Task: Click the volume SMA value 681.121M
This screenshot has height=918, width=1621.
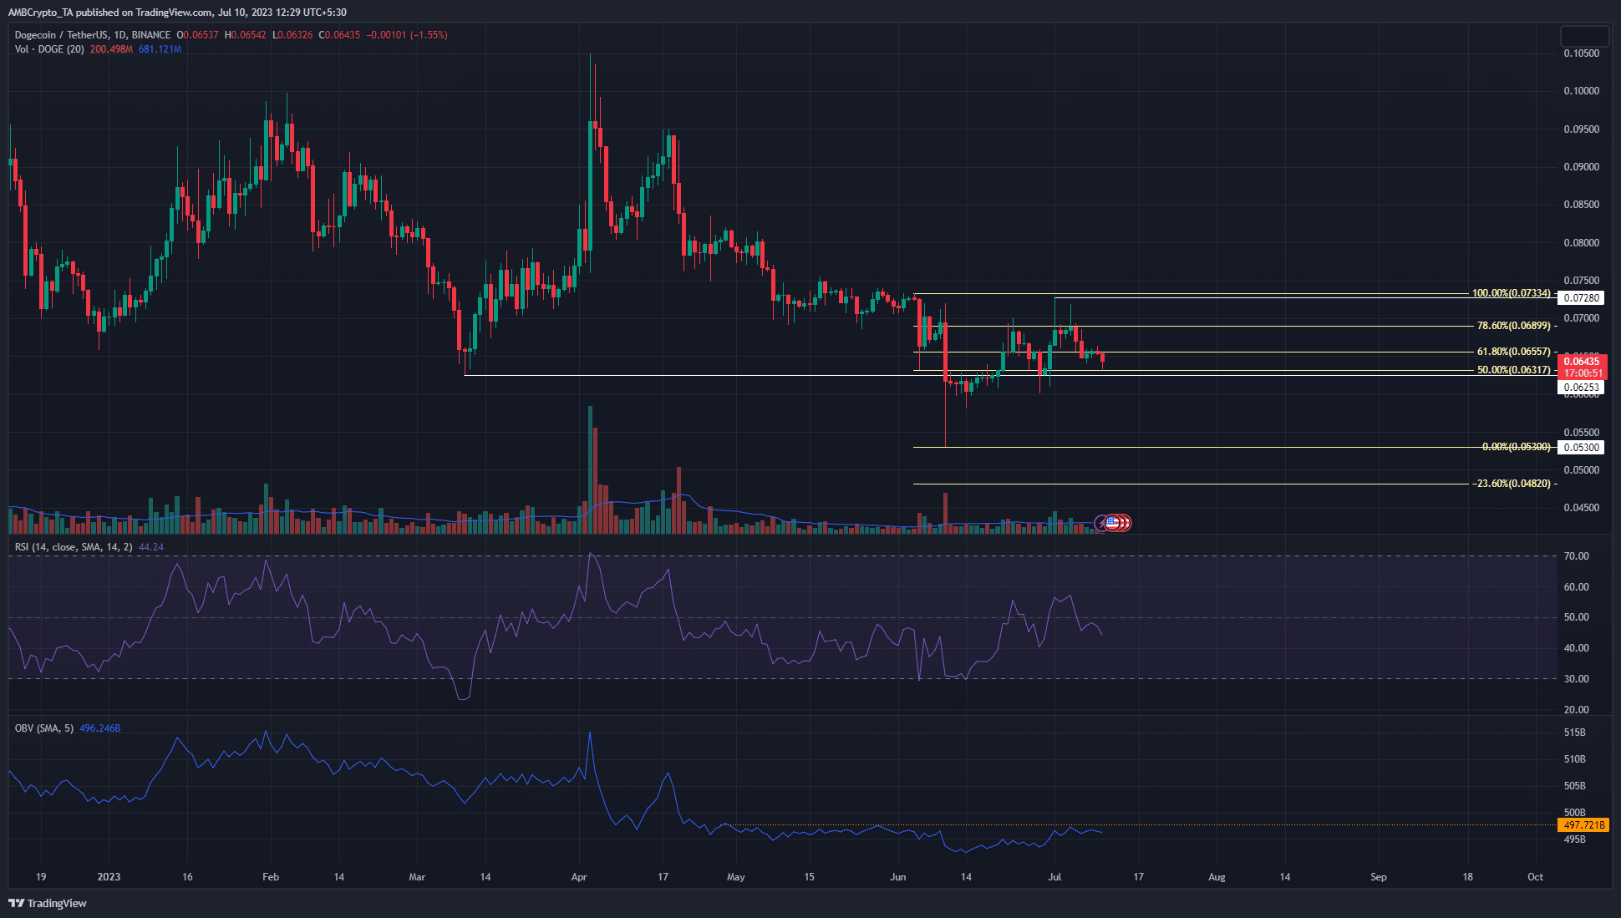Action: (x=160, y=49)
